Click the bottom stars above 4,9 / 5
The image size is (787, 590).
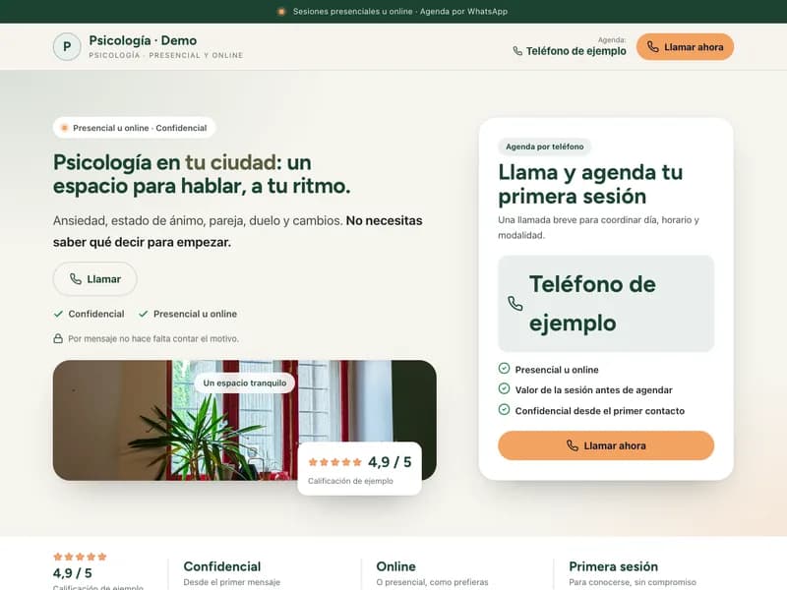pyautogui.click(x=80, y=557)
